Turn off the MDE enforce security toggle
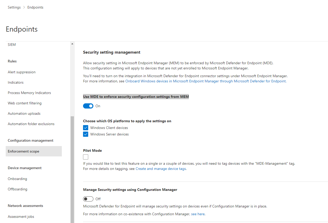Viewport: 328px width, 223px height. tap(88, 106)
